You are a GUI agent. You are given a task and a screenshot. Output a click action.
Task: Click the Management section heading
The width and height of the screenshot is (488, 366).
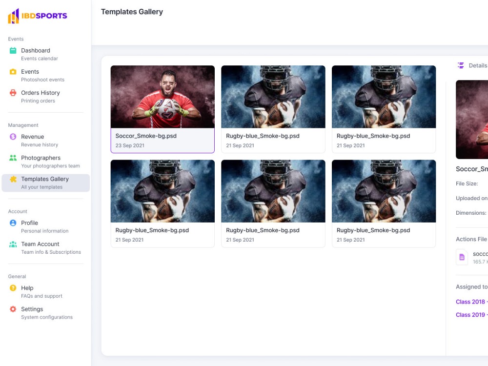(x=23, y=125)
